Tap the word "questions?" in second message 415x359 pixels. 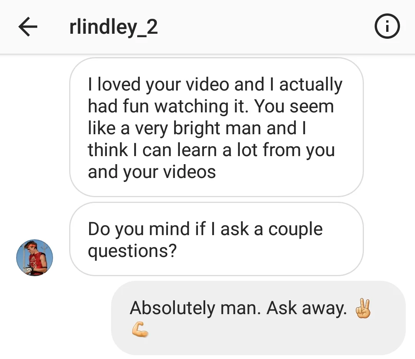pyautogui.click(x=132, y=251)
